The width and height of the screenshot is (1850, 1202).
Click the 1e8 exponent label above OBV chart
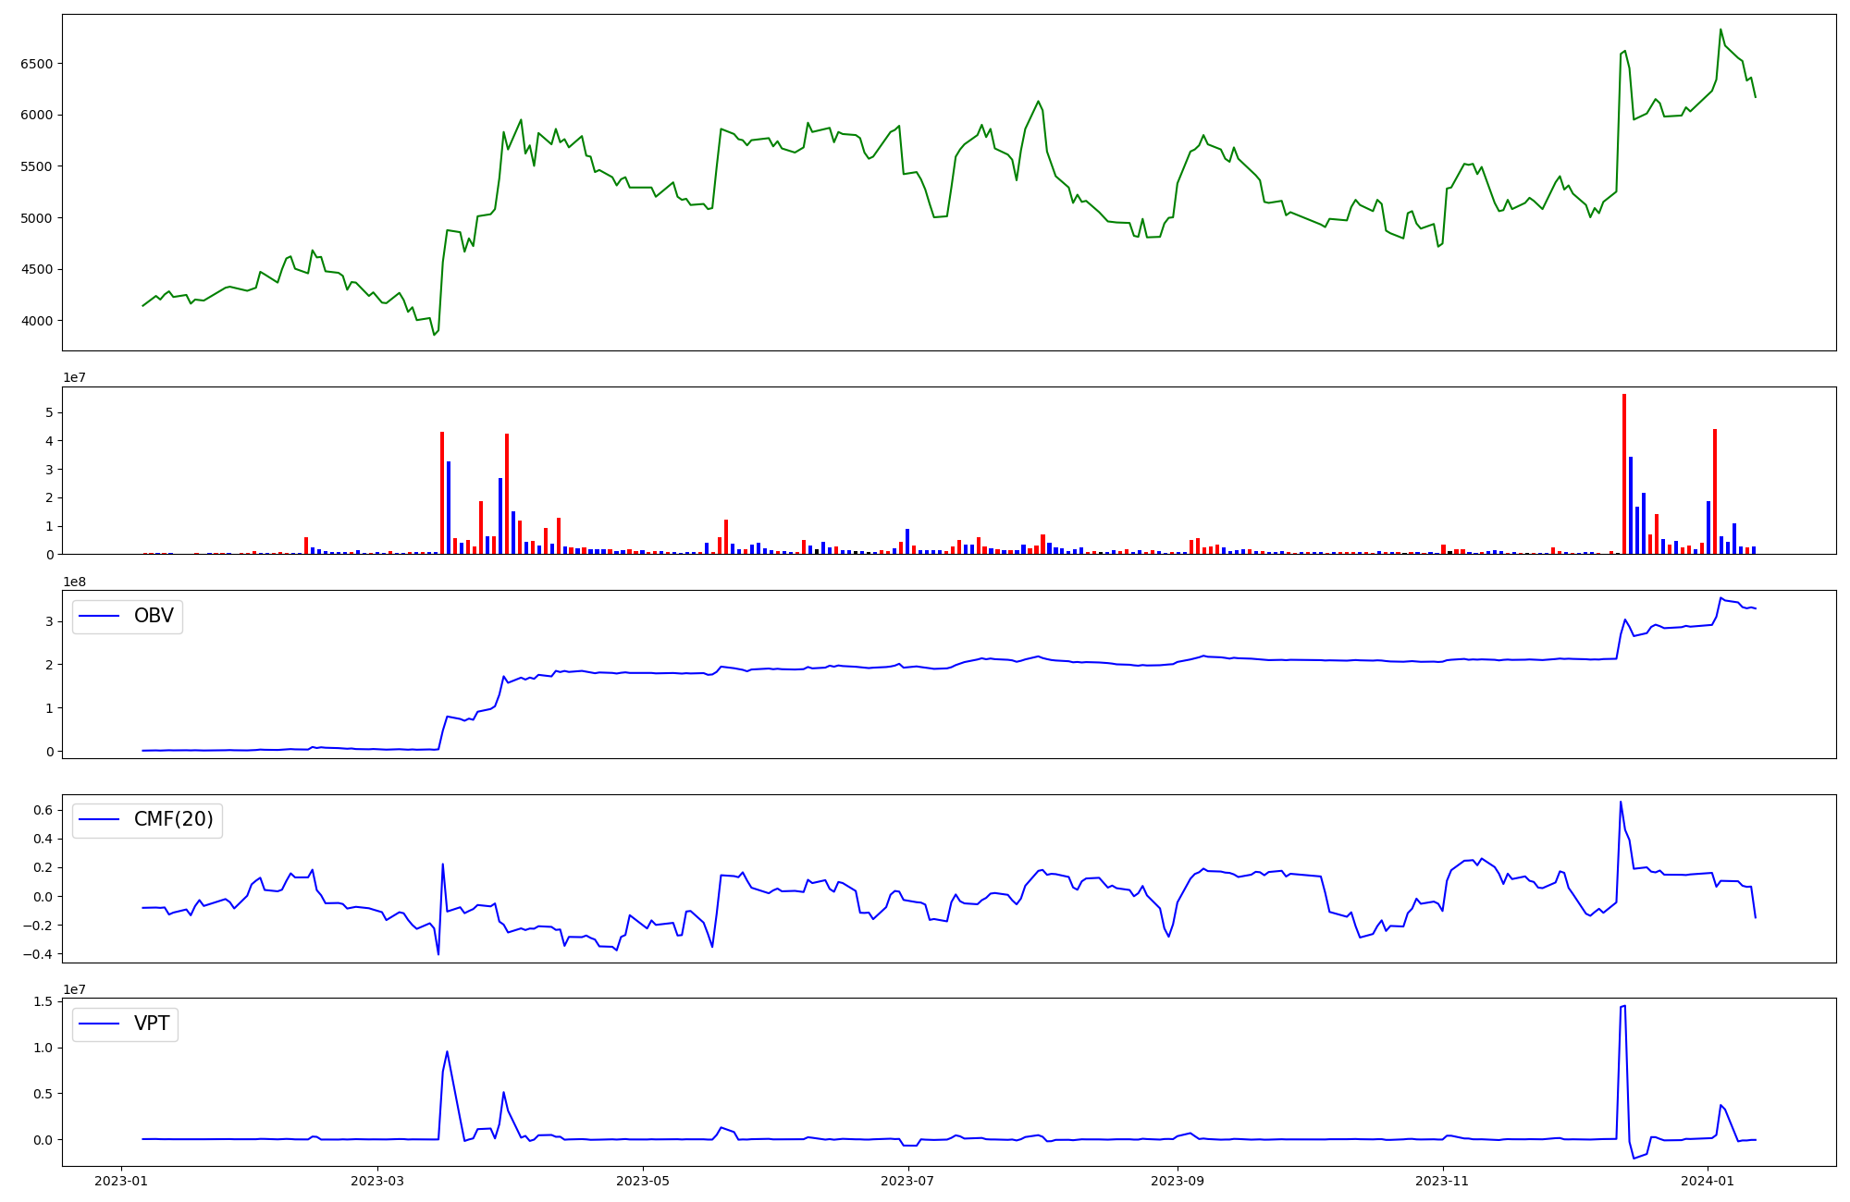(75, 582)
